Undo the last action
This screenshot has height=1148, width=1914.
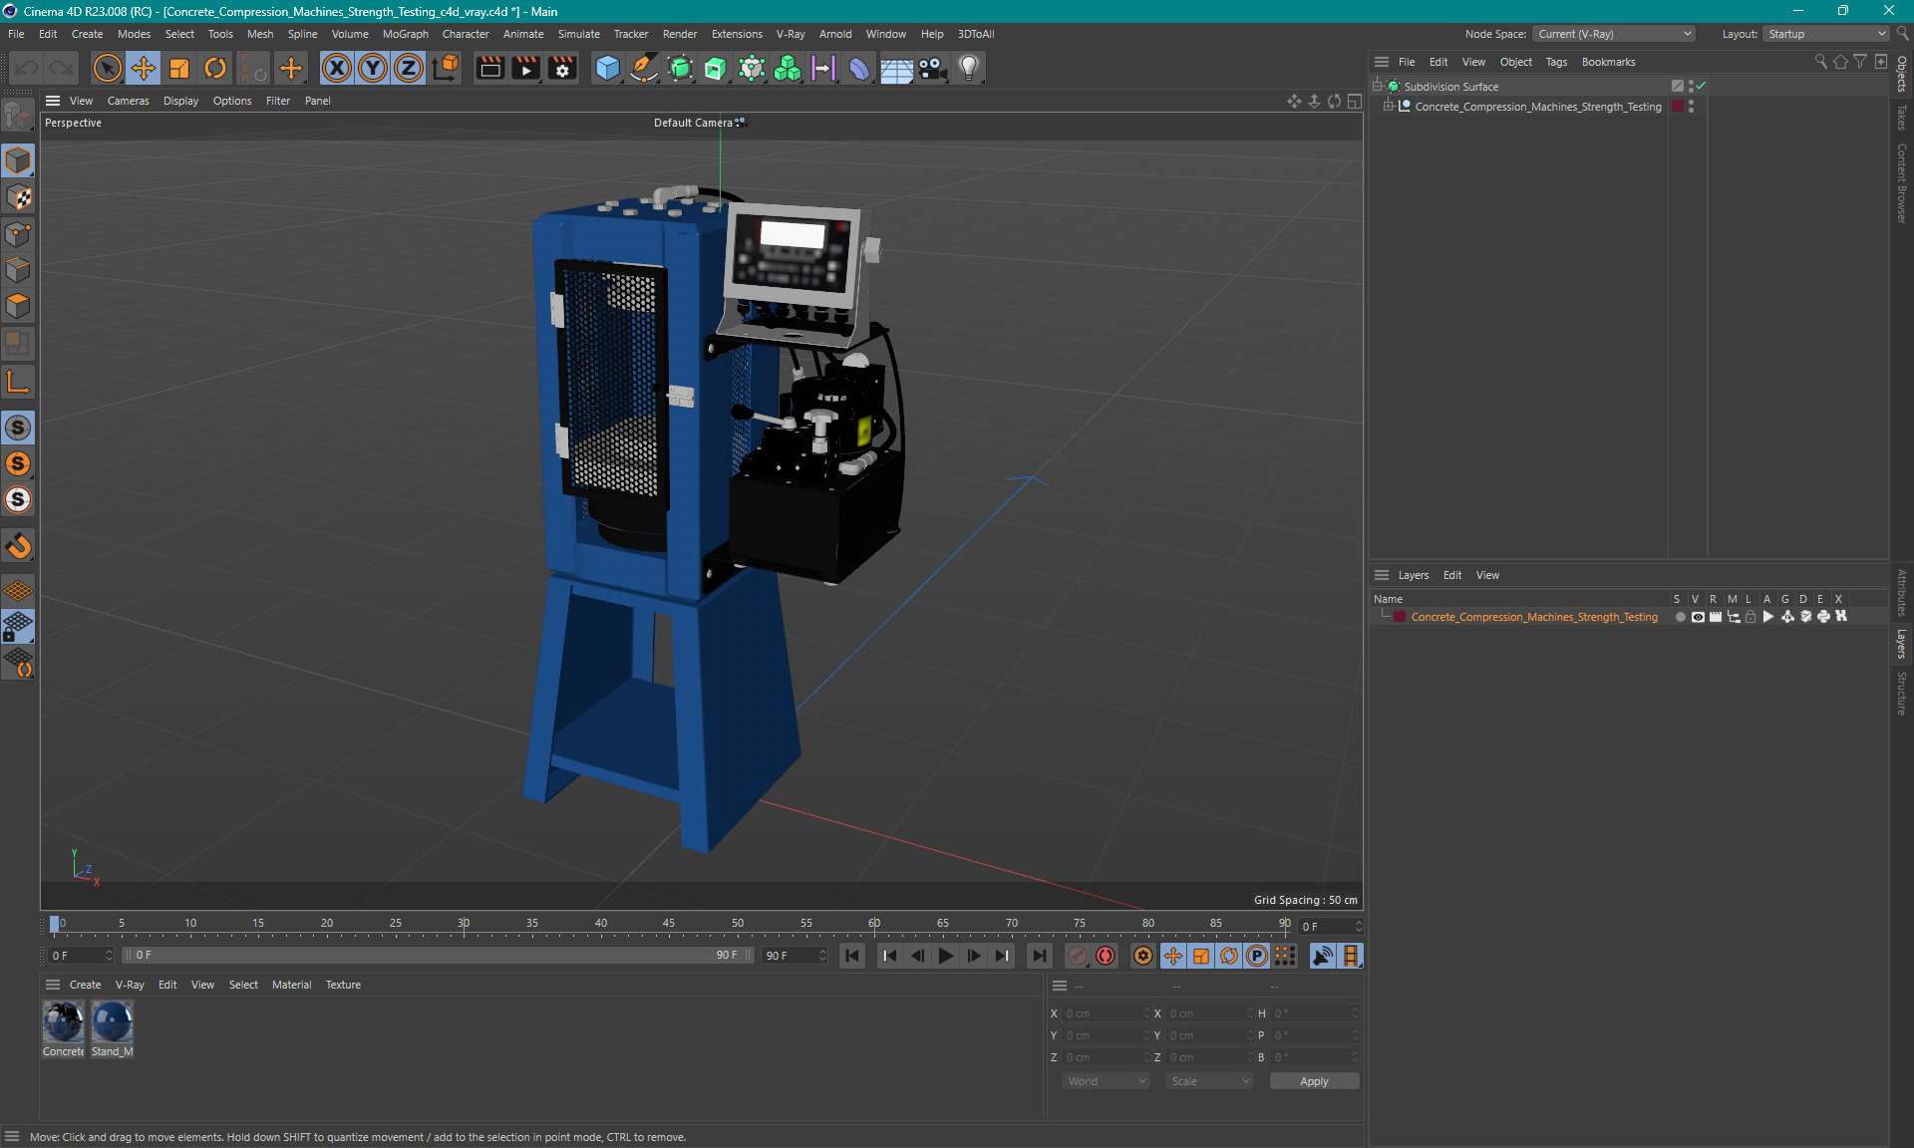(x=27, y=68)
